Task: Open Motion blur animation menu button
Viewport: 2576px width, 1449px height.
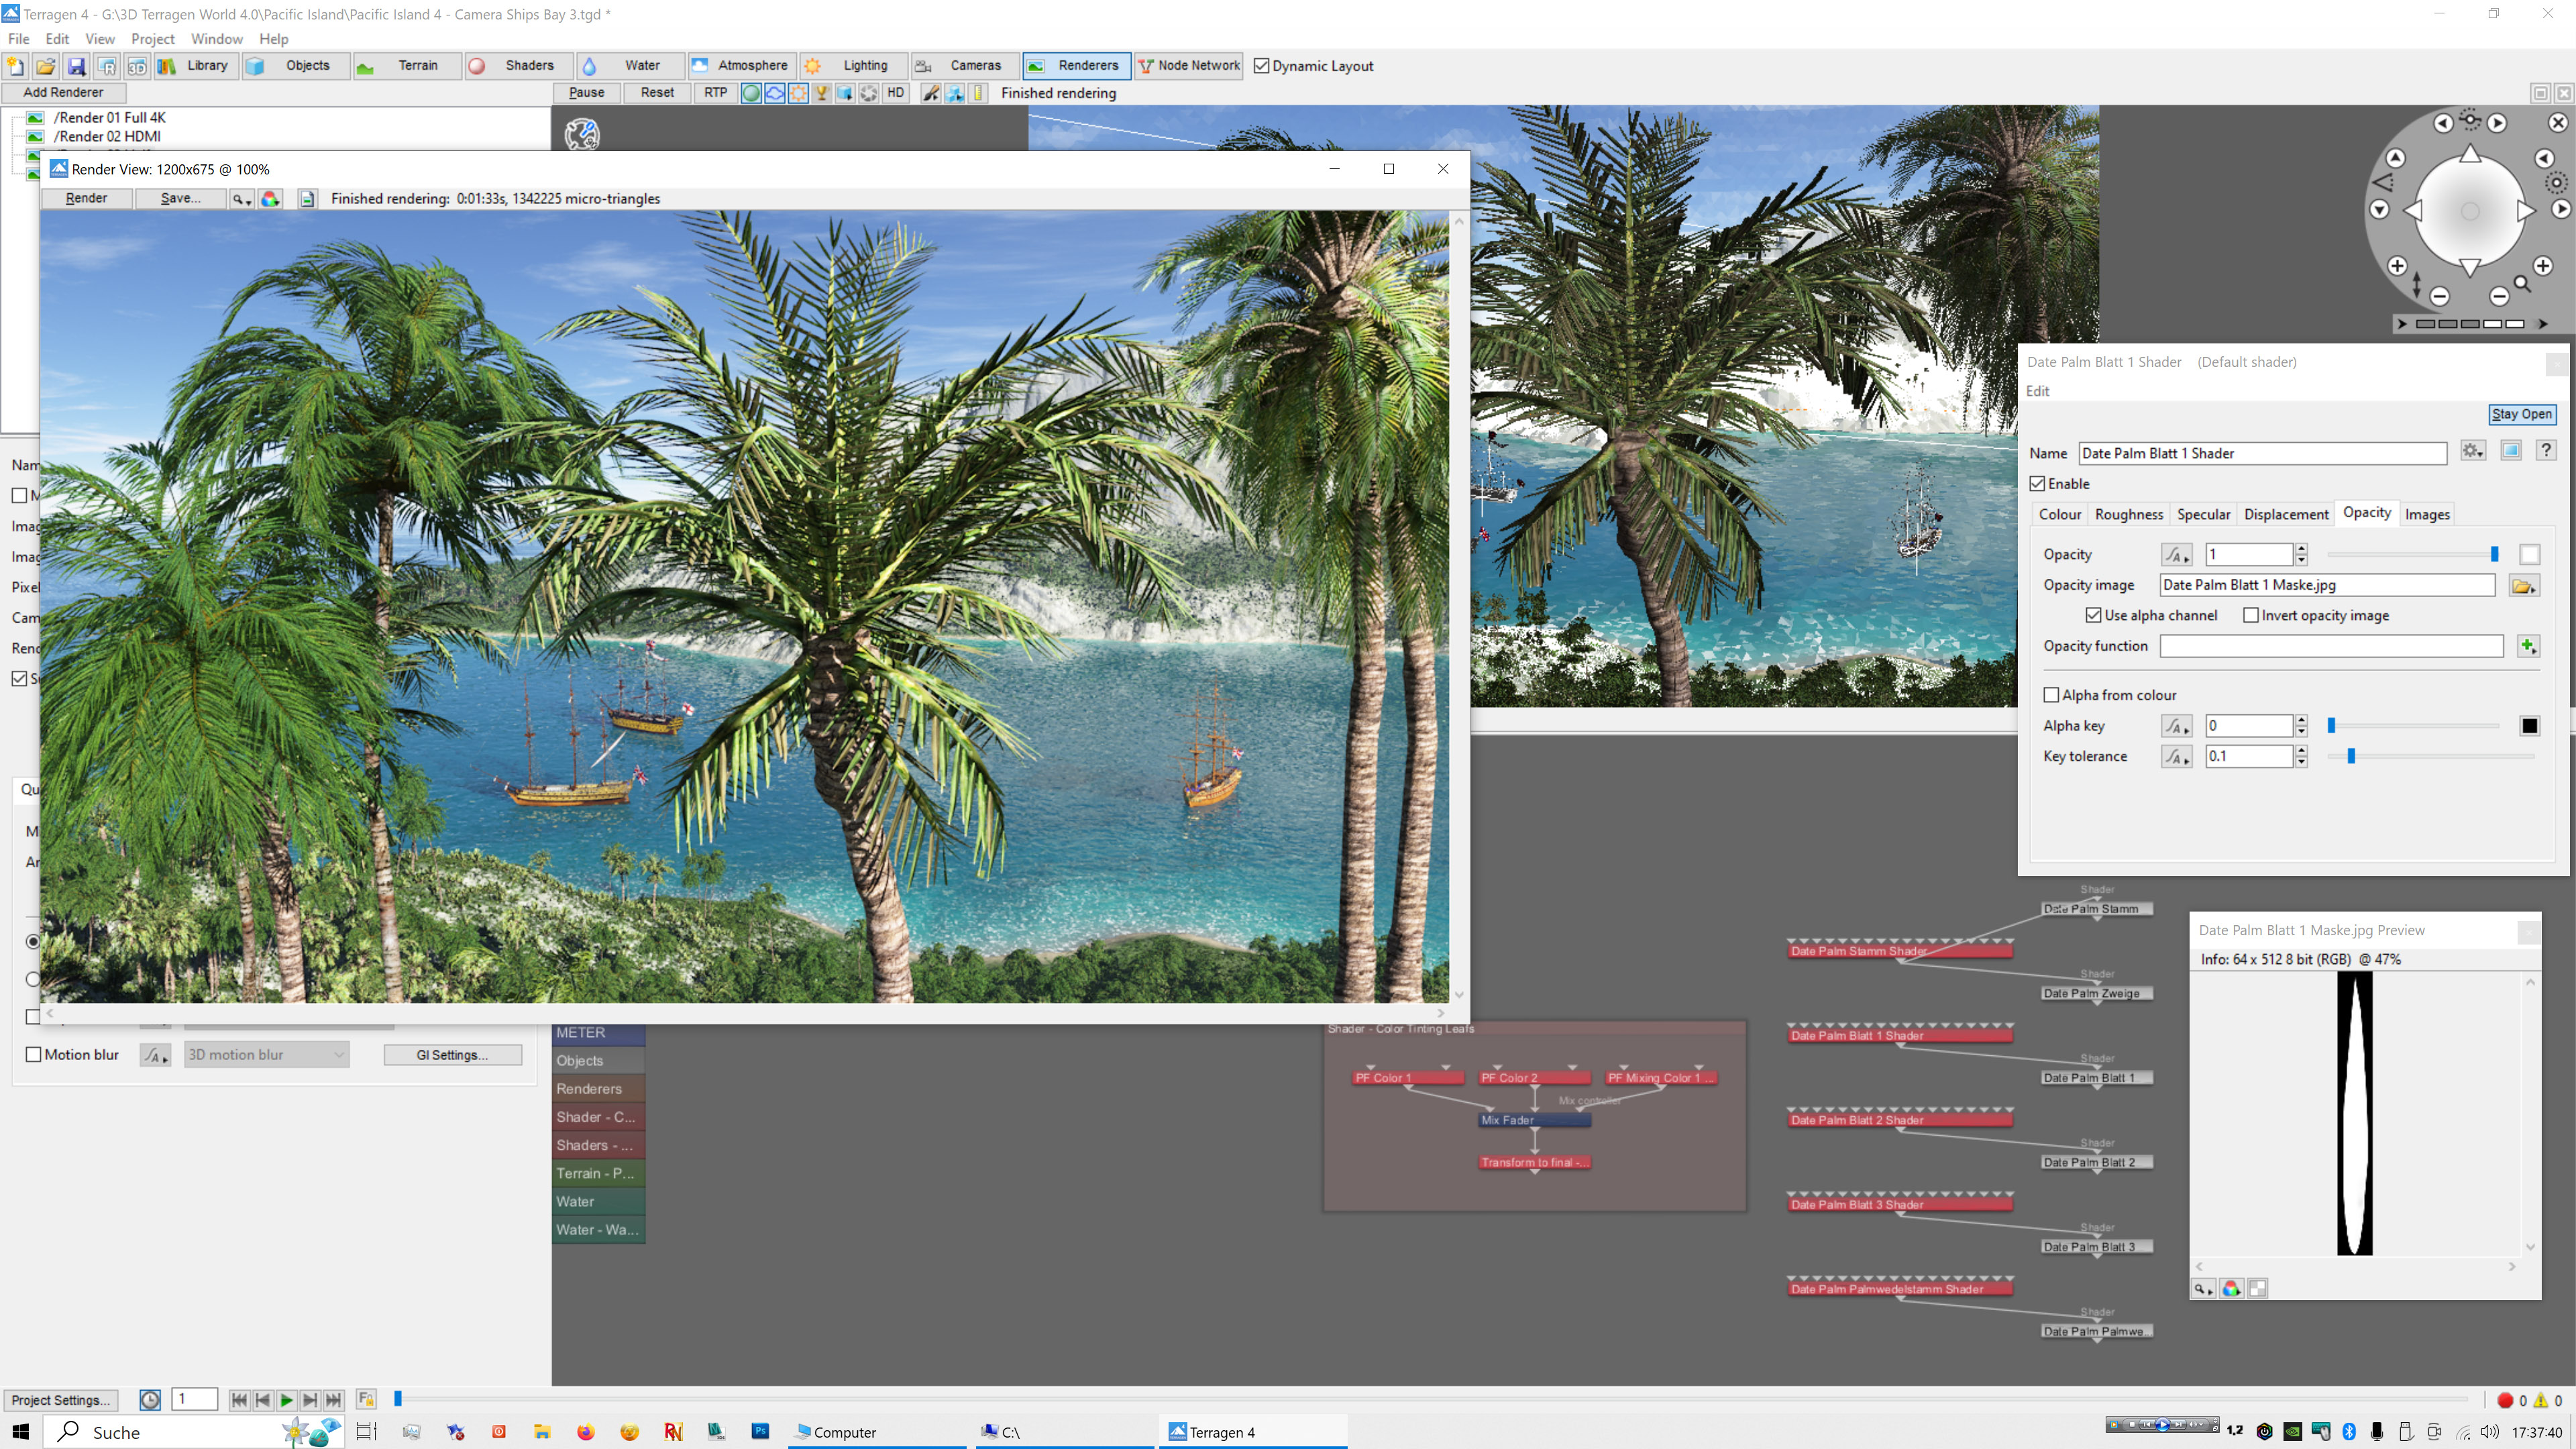Action: [154, 1055]
